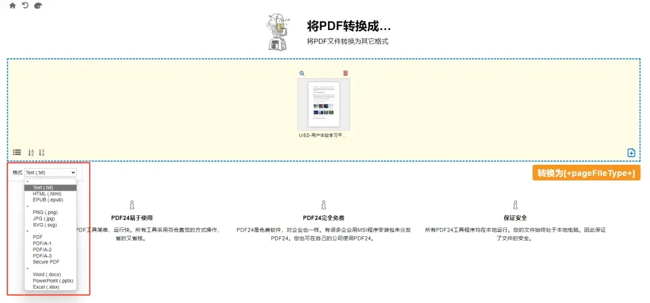The height and width of the screenshot is (303, 650).
Task: Click the PDF24 blender mascot logo
Action: pyautogui.click(x=277, y=32)
